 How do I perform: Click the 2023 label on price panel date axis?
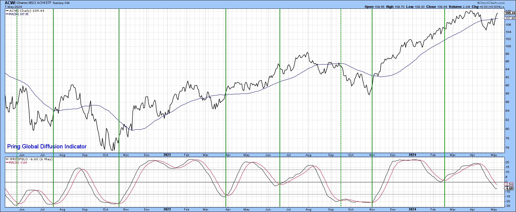[x=167, y=155]
